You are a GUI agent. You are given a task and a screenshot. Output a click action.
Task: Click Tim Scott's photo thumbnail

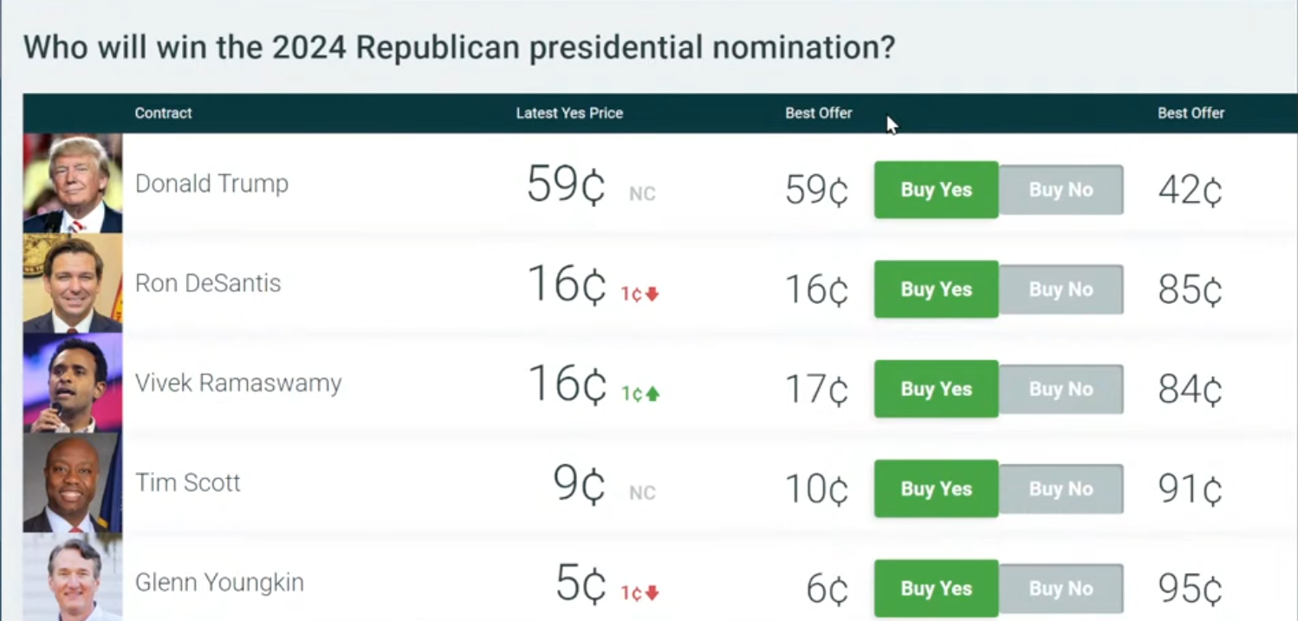tap(73, 482)
